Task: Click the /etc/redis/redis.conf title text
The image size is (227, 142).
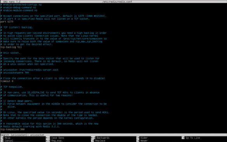Action: point(117,2)
